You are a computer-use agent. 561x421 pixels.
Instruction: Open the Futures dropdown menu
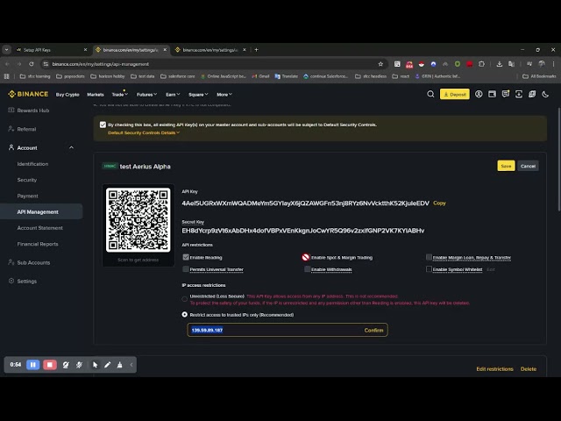146,95
